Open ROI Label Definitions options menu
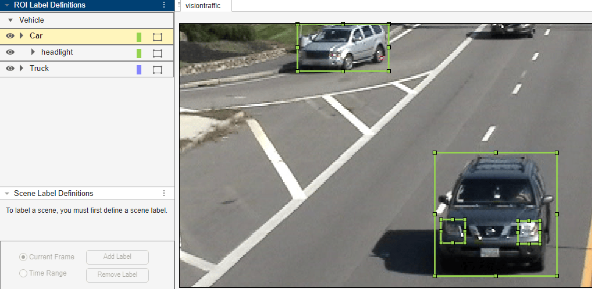Viewport: 592px width, 289px height. [164, 5]
